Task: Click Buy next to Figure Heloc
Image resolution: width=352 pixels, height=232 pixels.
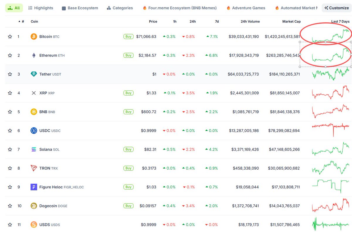Action: (128, 187)
